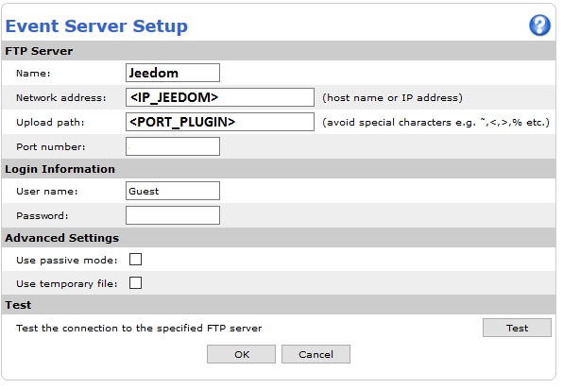Activate the empty Port number field
Image resolution: width=563 pixels, height=389 pixels.
point(173,146)
